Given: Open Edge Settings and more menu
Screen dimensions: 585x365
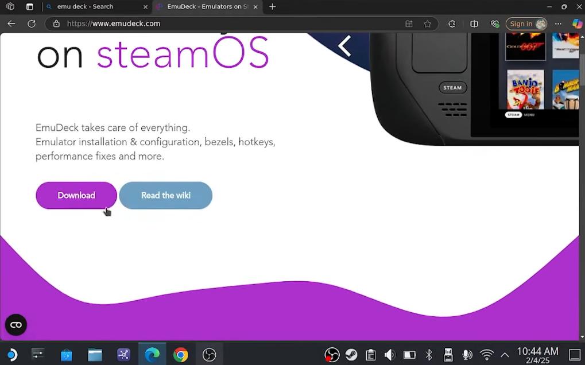Looking at the screenshot, I should pos(558,24).
